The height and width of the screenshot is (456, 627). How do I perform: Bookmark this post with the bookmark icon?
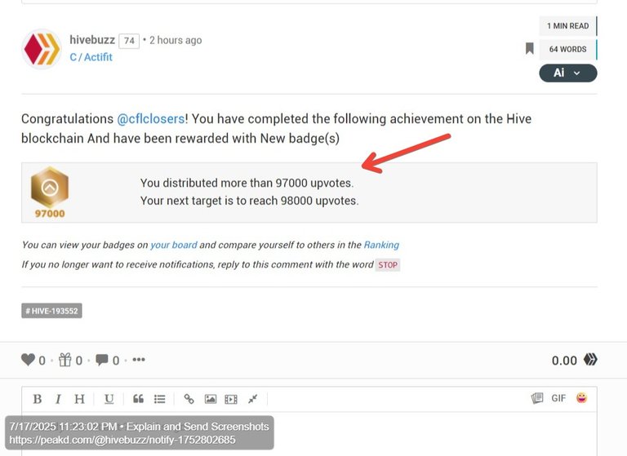coord(529,49)
